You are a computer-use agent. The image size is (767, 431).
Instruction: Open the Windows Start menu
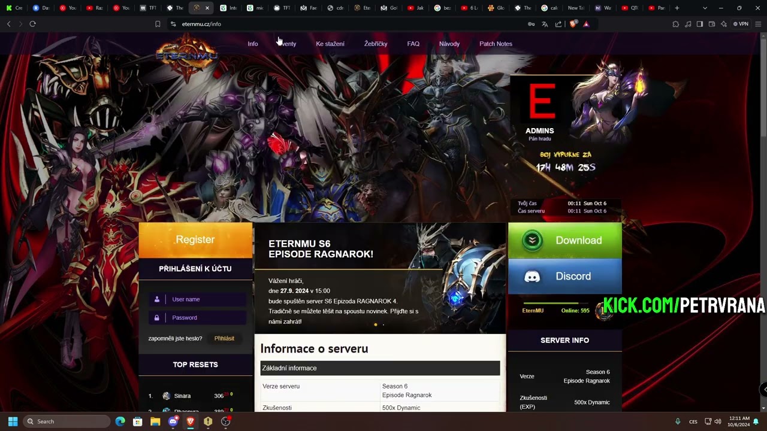coord(13,421)
